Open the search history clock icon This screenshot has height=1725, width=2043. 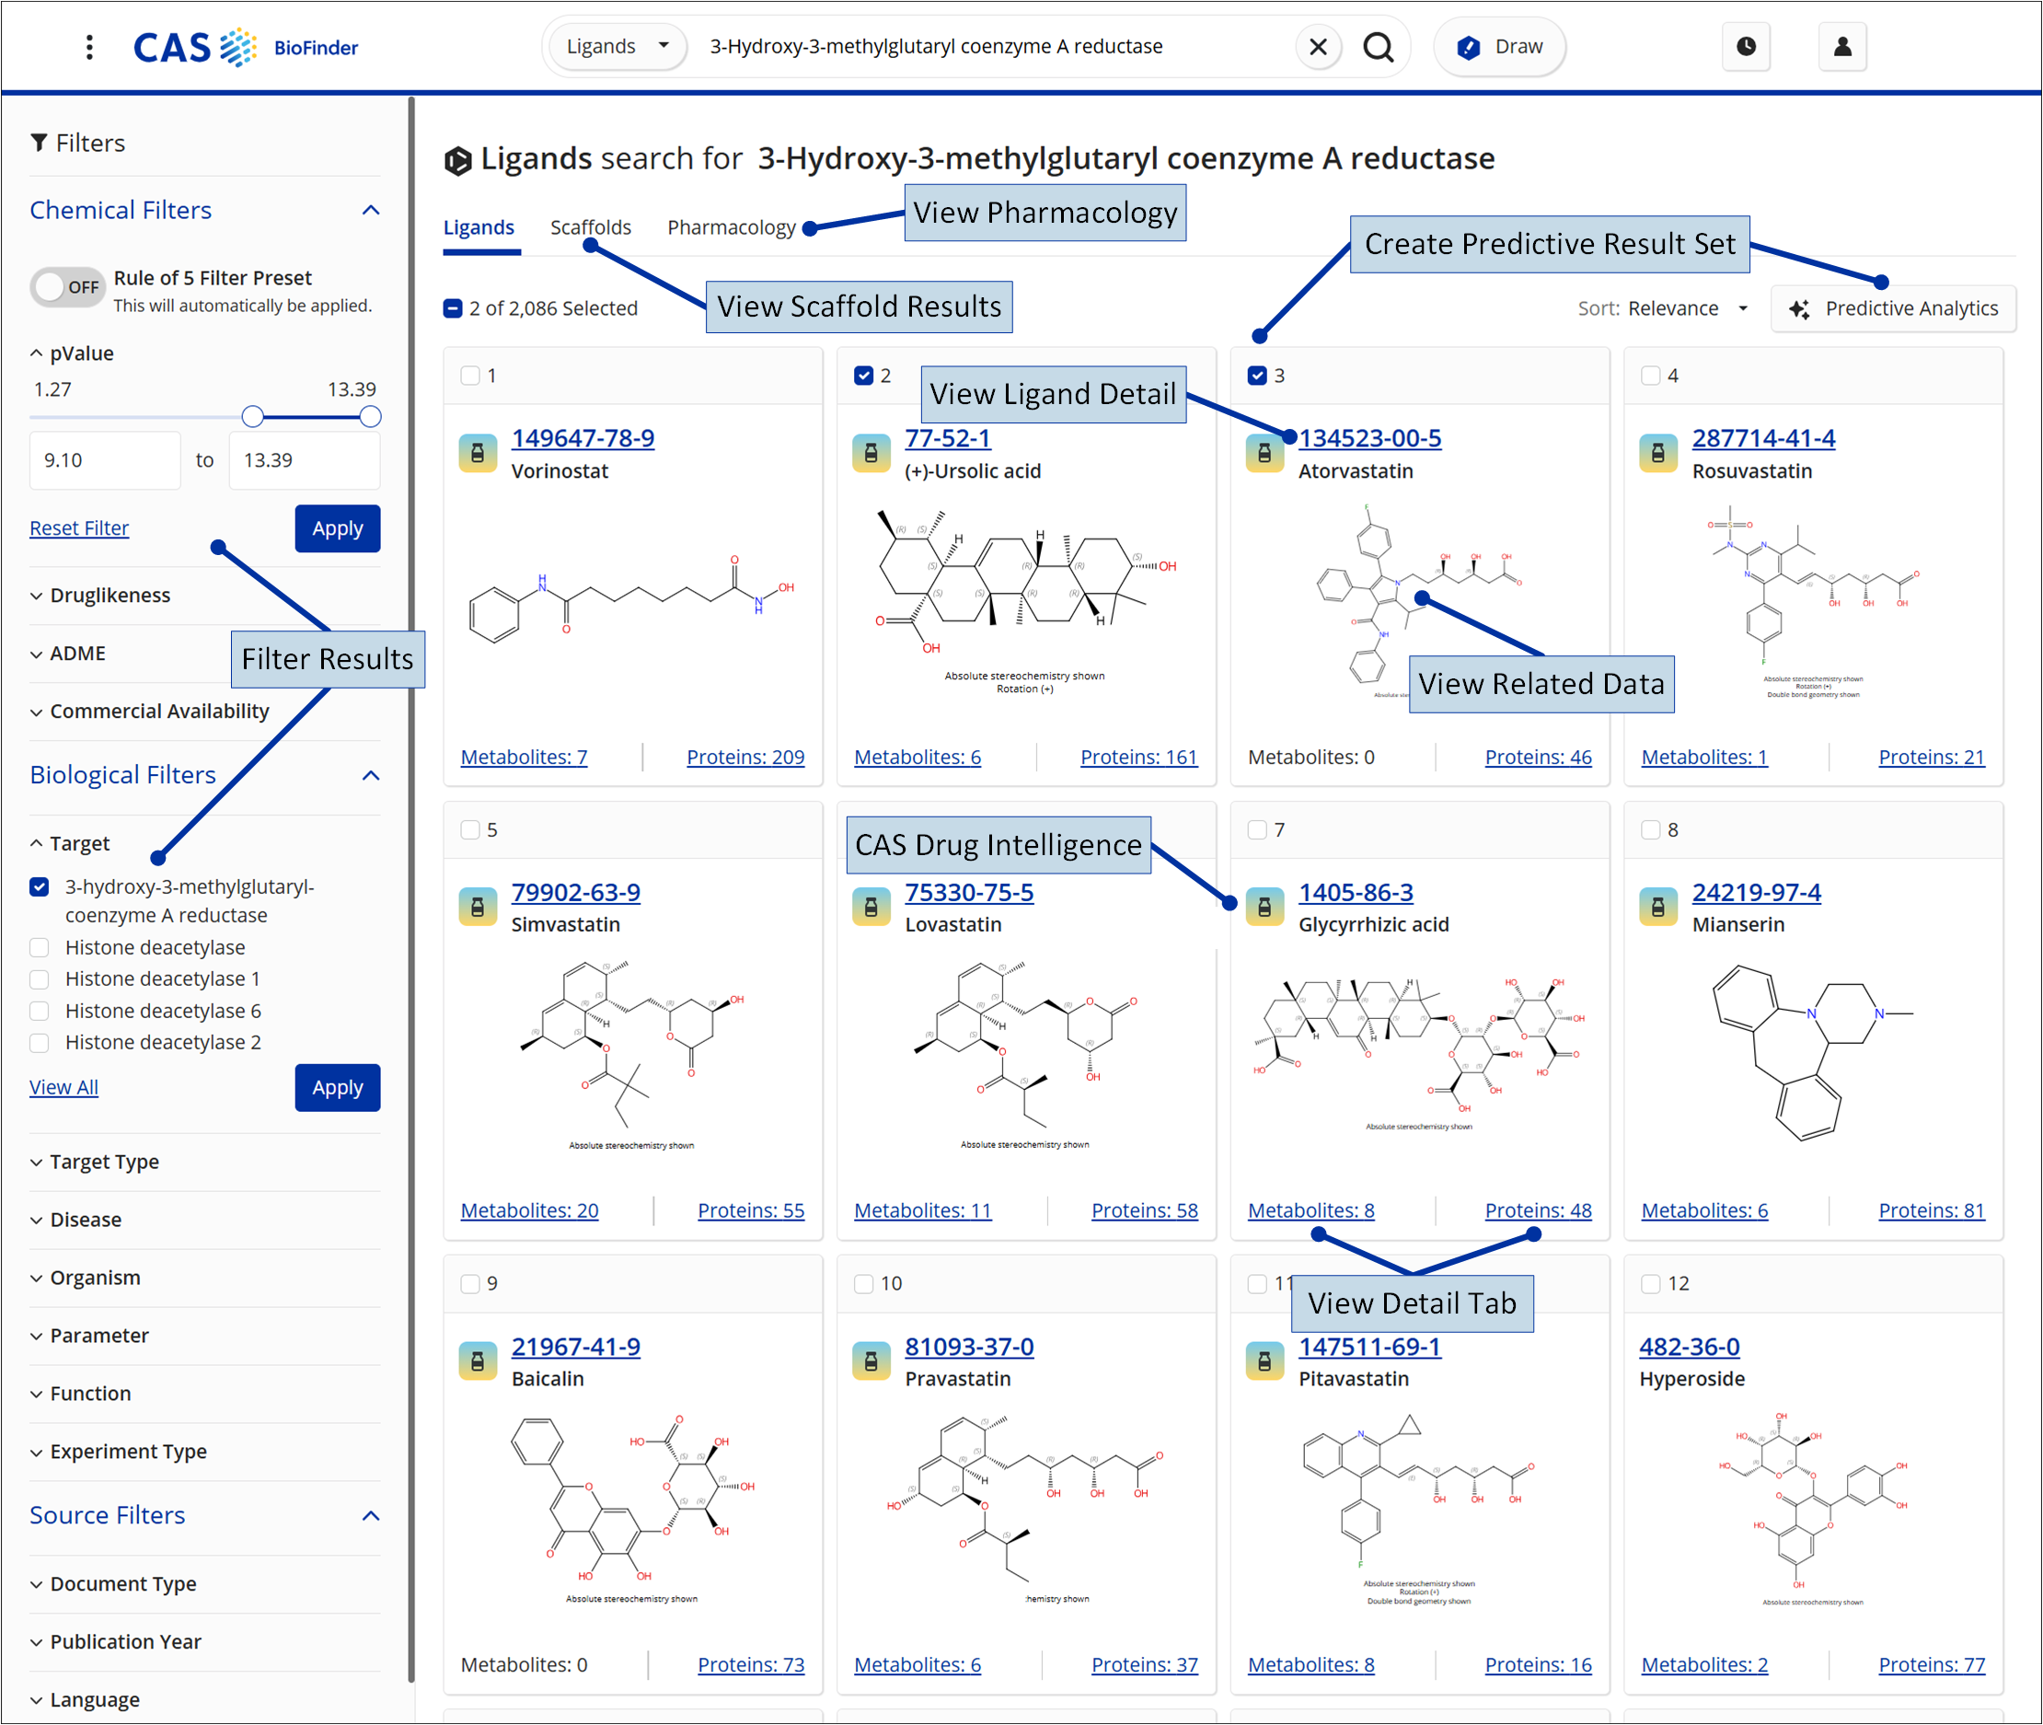(1745, 46)
